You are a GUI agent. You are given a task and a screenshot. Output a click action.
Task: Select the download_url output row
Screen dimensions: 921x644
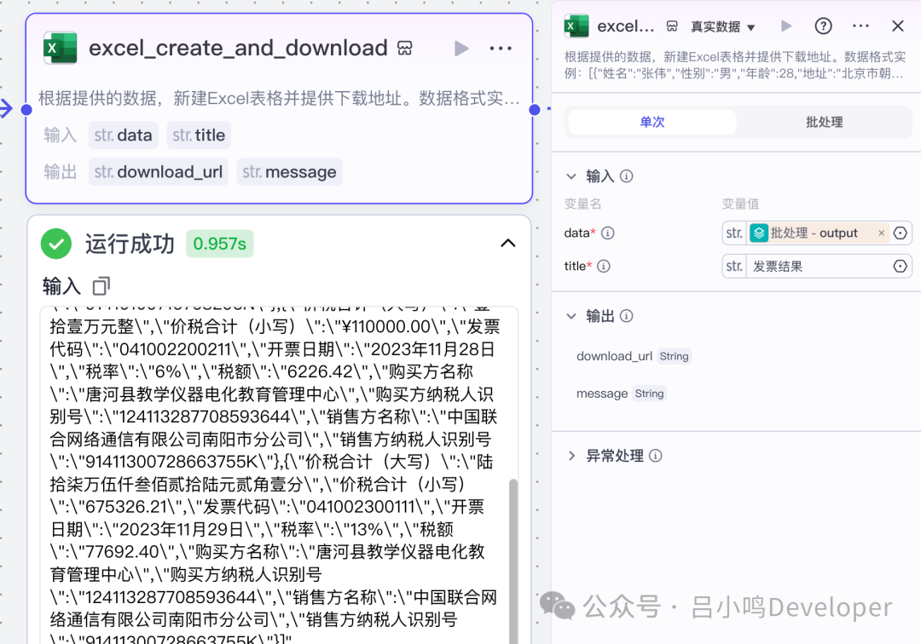pos(633,356)
